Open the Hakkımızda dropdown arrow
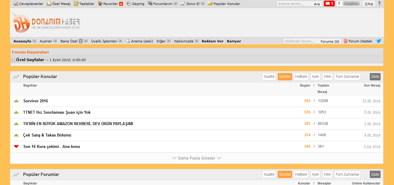 [197, 41]
